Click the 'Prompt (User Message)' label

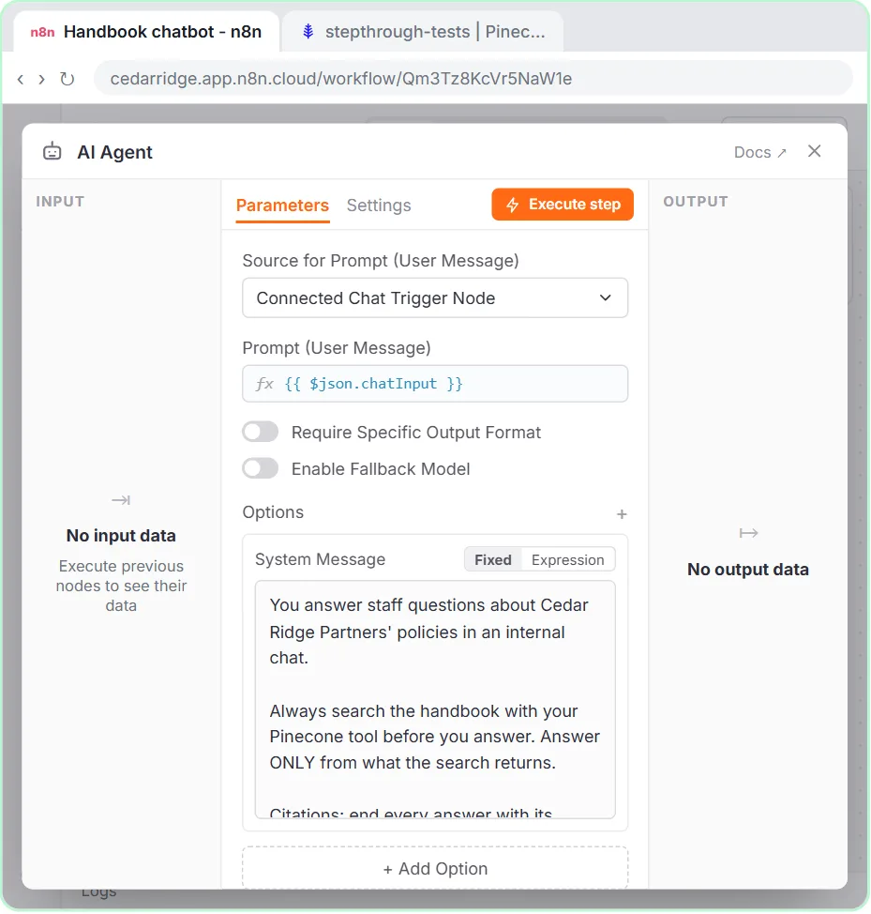tap(337, 348)
